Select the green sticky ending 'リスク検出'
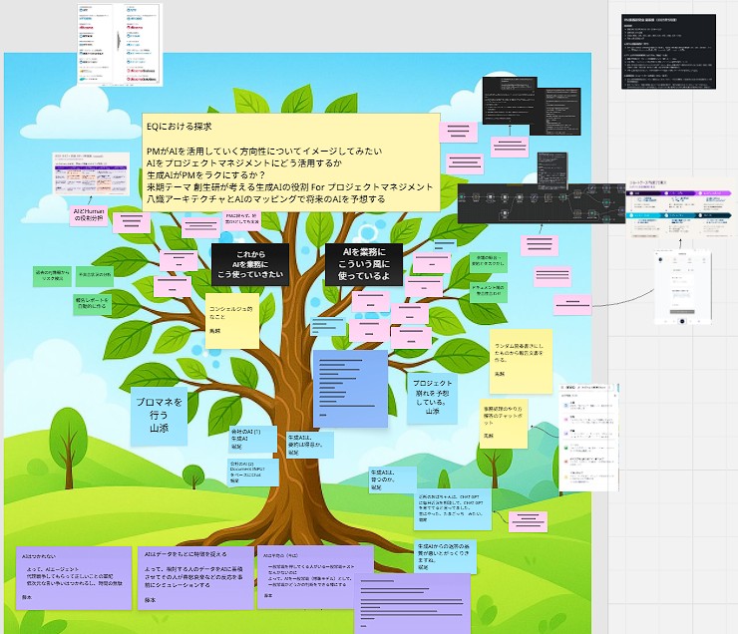738x634 pixels. (52, 276)
